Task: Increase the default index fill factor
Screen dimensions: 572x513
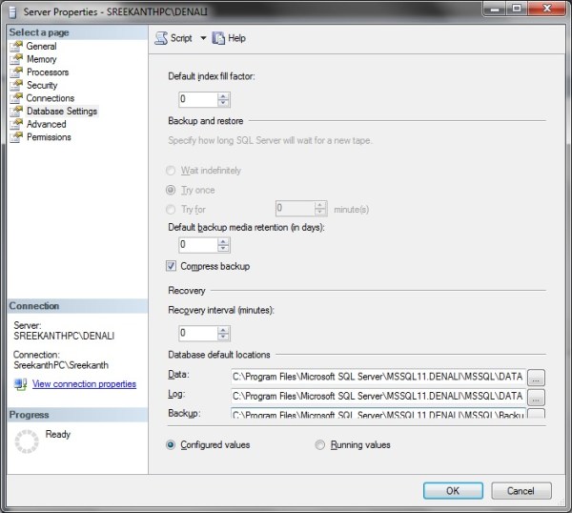Action: [x=224, y=95]
